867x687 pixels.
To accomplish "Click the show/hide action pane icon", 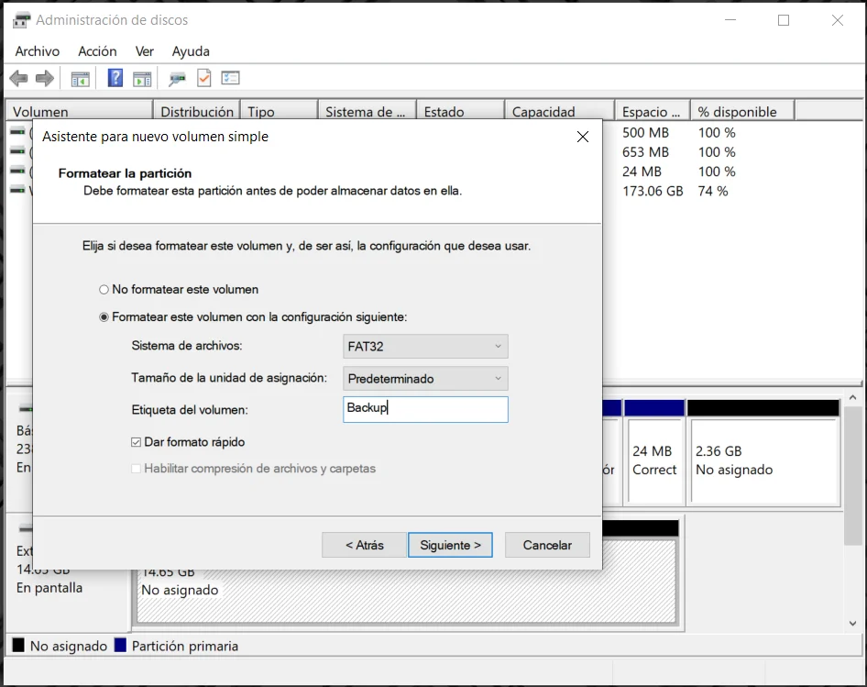I will 142,79.
